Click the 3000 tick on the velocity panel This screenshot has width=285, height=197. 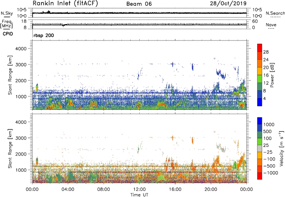[x=21, y=138]
